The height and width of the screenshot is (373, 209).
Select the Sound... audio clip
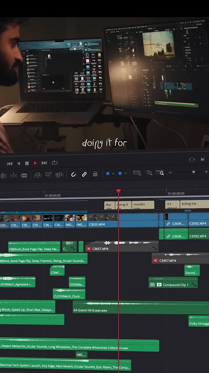coord(192,270)
